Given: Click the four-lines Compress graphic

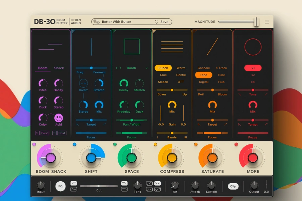Looking at the screenshot, I should [x=172, y=47].
